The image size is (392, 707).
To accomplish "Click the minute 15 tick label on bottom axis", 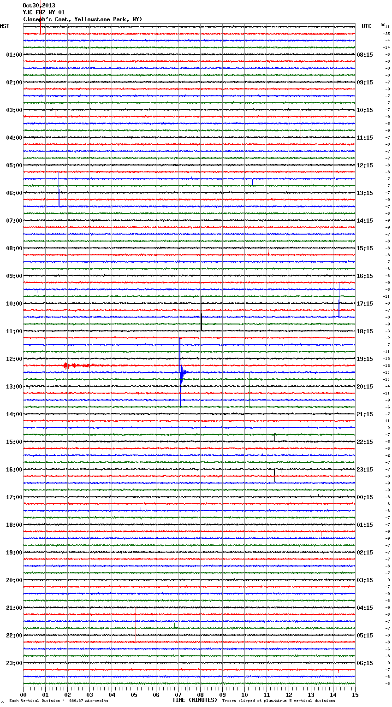I will pyautogui.click(x=355, y=695).
